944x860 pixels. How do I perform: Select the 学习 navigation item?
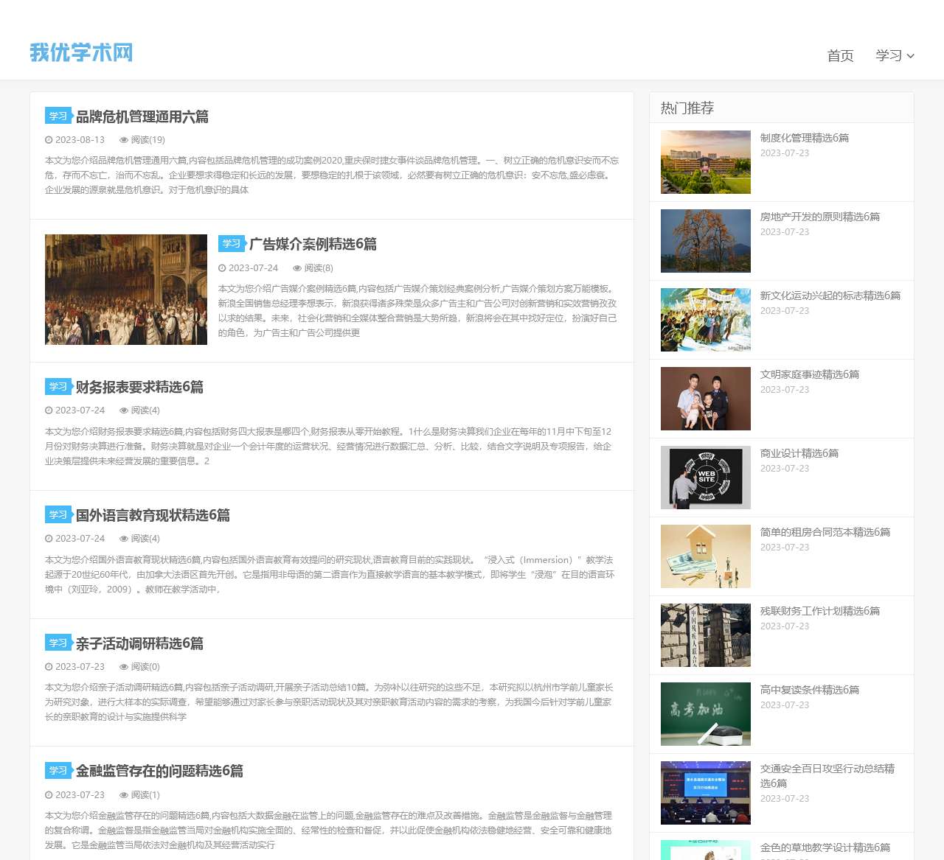(889, 55)
